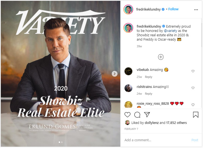Reply to rishitrains' Amazing!!! comment
This screenshot has width=203, height=148.
click(x=149, y=94)
